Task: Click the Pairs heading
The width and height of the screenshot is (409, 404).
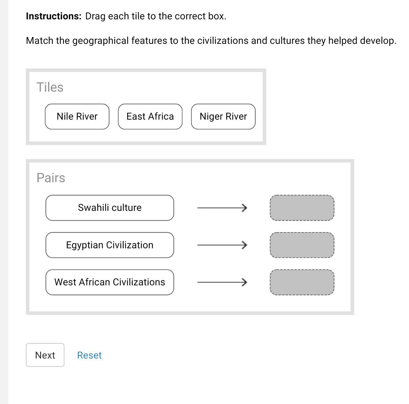Action: [51, 178]
